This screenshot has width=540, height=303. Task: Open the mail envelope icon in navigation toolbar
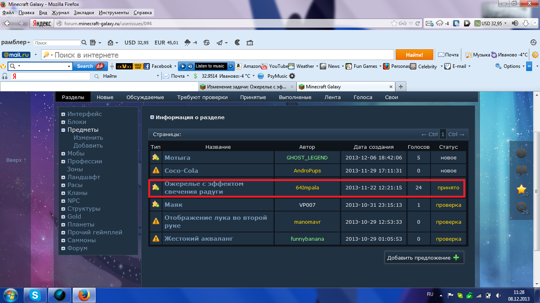[429, 23]
